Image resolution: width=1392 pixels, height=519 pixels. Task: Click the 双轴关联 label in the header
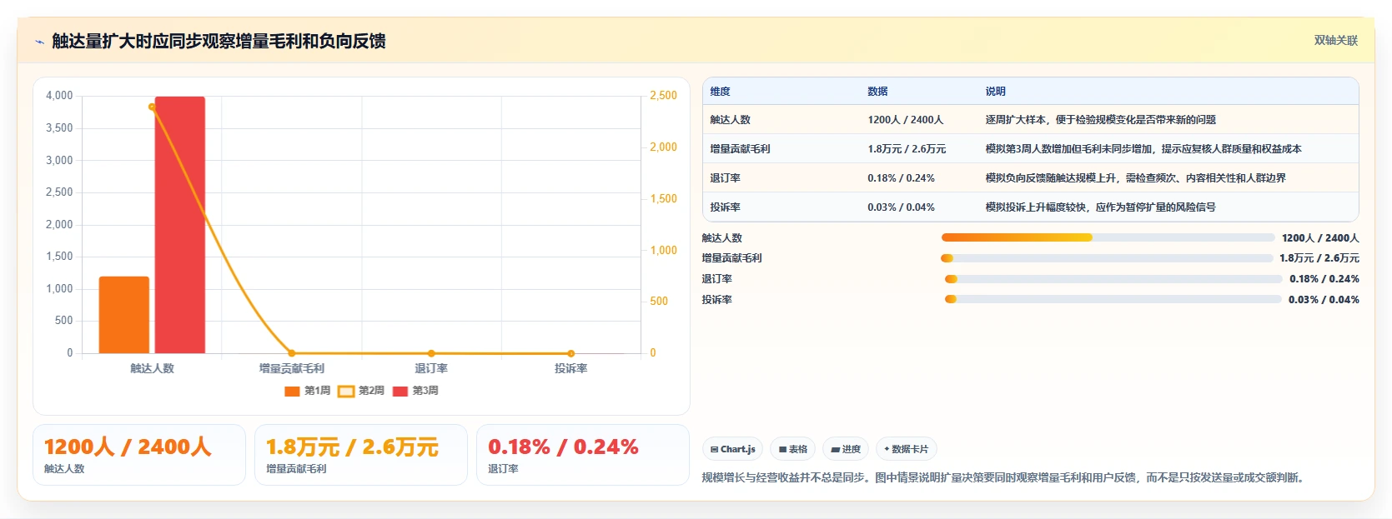1335,41
